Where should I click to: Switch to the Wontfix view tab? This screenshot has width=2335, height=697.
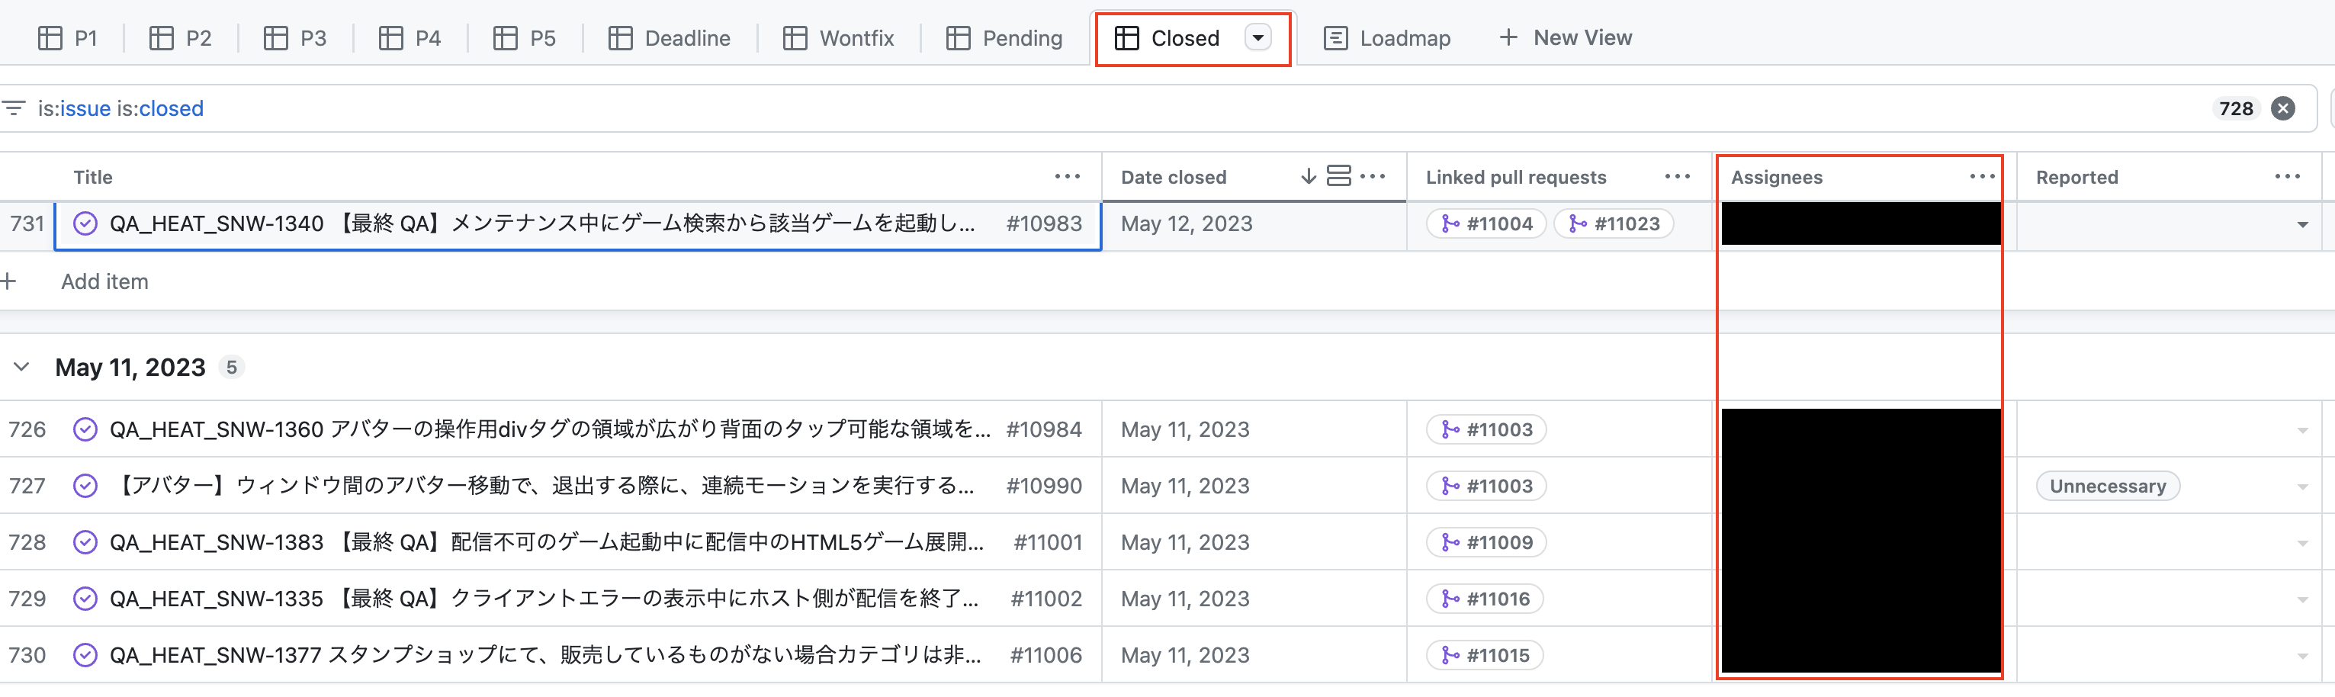click(837, 37)
